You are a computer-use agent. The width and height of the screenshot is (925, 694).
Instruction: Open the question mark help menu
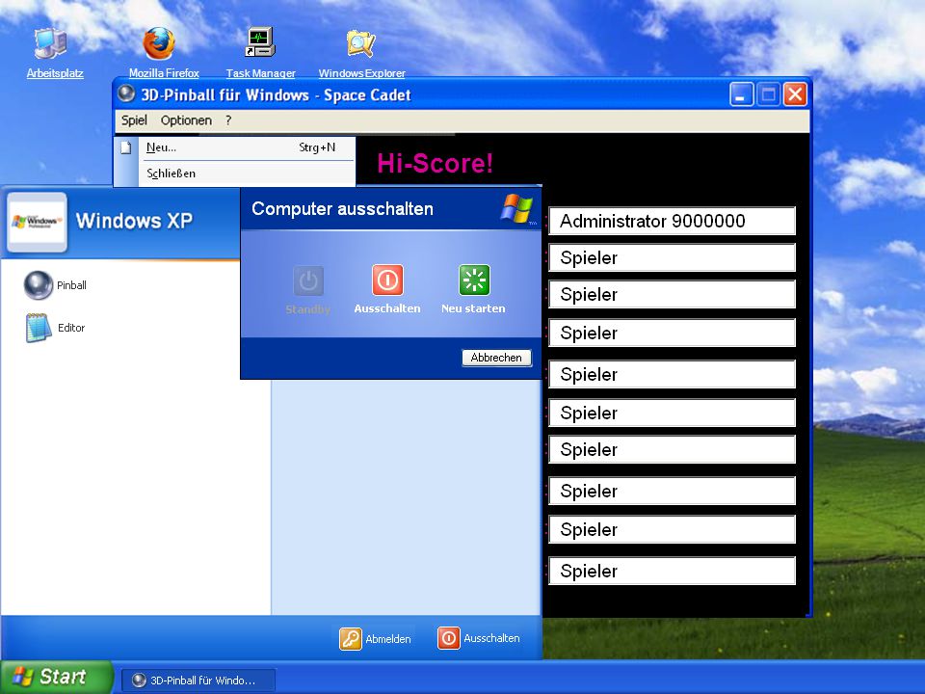(228, 120)
